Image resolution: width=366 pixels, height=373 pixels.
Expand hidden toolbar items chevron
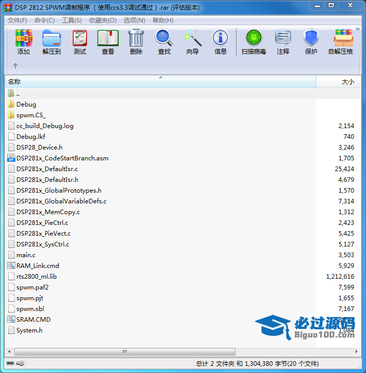[x=357, y=29]
